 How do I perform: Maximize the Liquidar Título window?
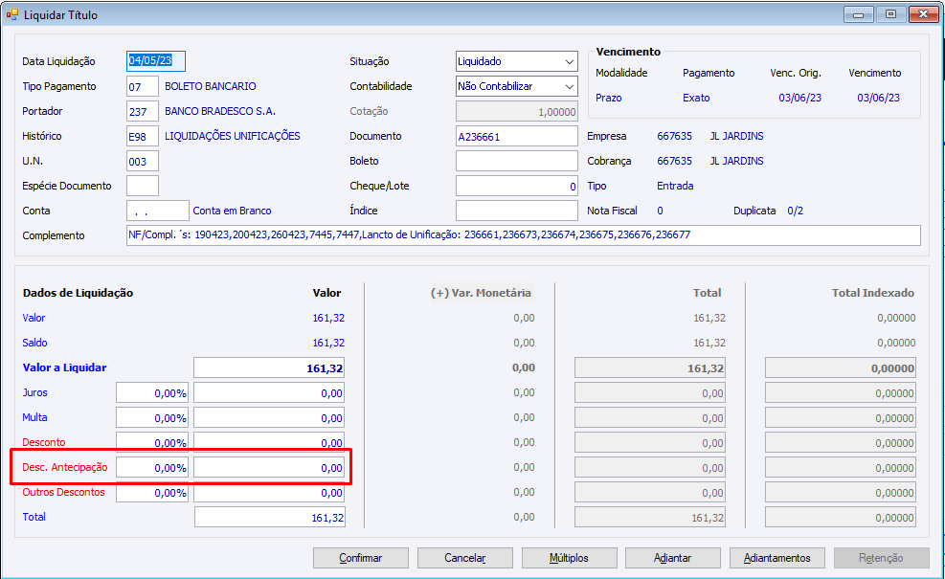pyautogui.click(x=890, y=14)
